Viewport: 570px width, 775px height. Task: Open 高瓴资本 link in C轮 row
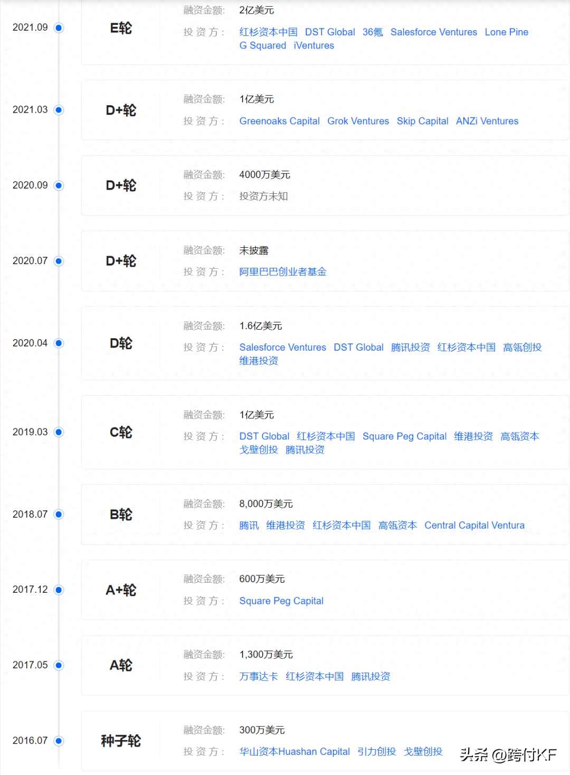click(520, 436)
